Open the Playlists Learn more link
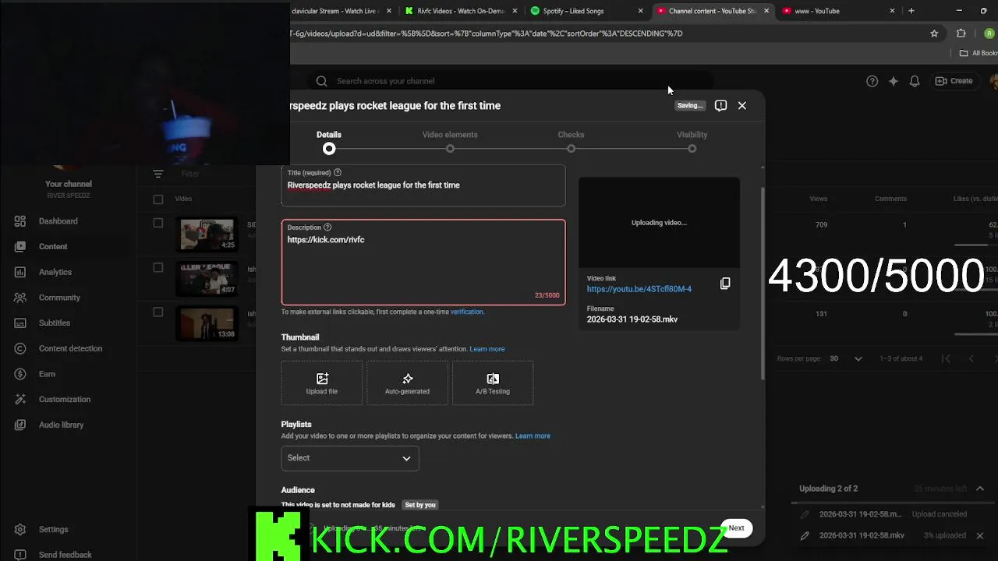This screenshot has height=561, width=998. tap(533, 436)
